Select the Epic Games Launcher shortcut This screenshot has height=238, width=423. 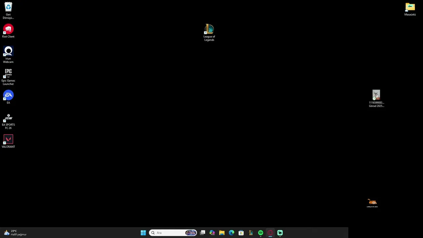[x=8, y=77]
